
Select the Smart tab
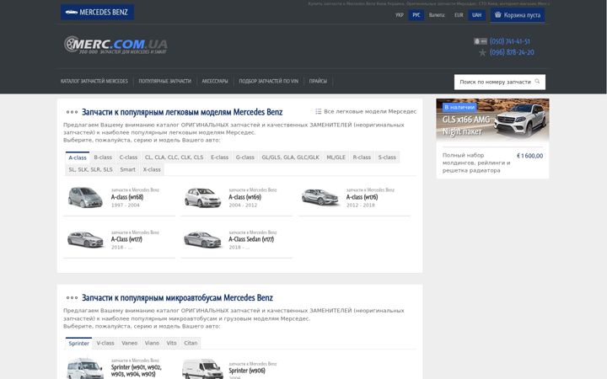(x=128, y=170)
